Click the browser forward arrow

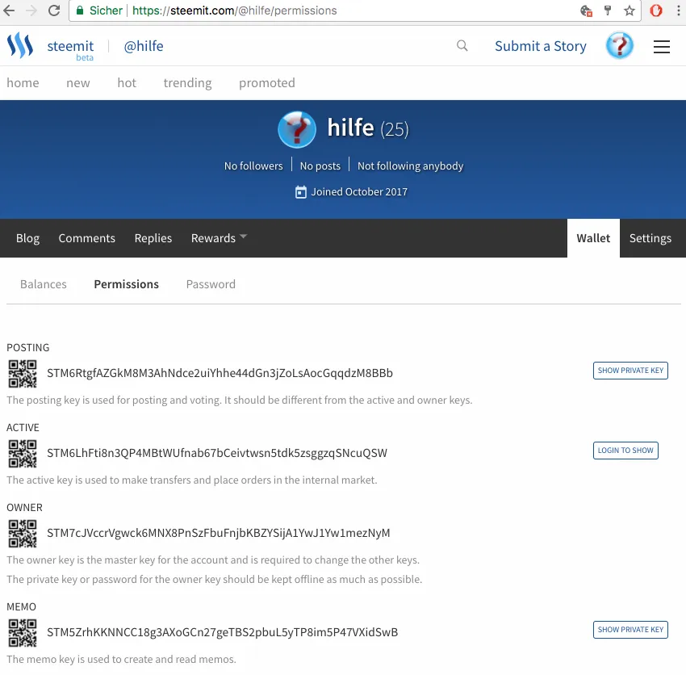[x=31, y=10]
